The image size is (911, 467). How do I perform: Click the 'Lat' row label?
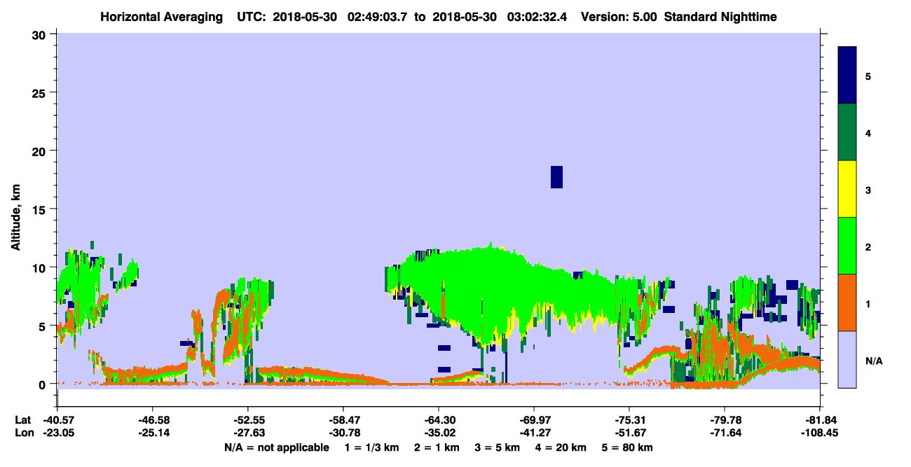pos(23,420)
